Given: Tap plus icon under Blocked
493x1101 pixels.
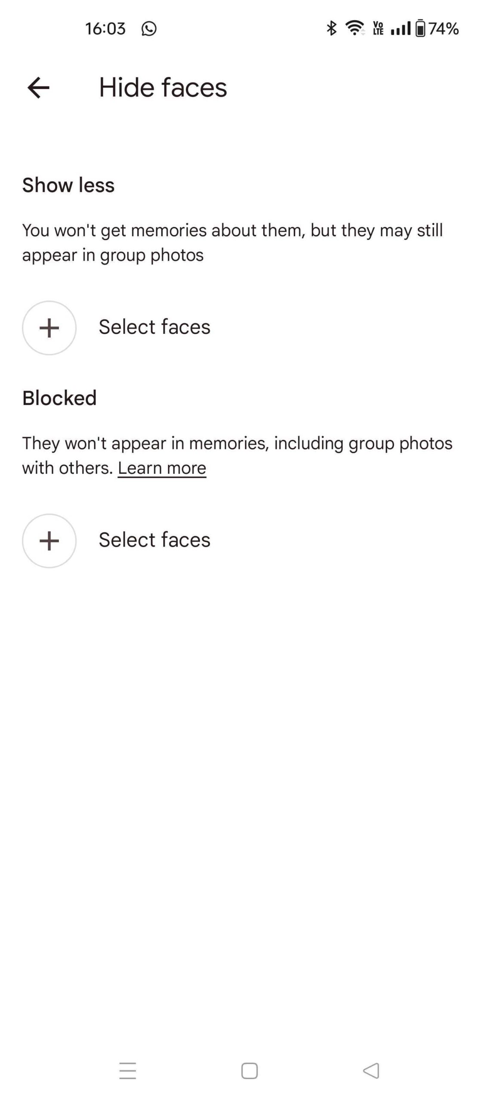Looking at the screenshot, I should point(49,541).
